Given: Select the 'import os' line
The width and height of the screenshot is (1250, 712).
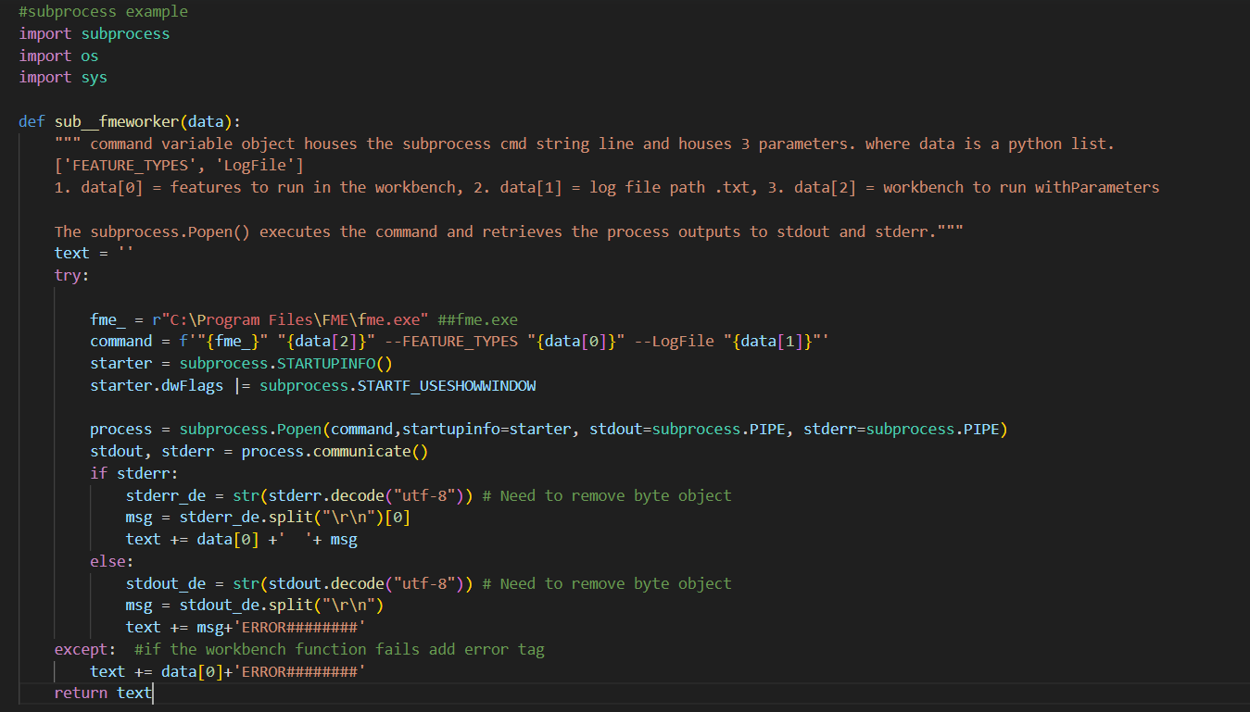Looking at the screenshot, I should coord(58,56).
